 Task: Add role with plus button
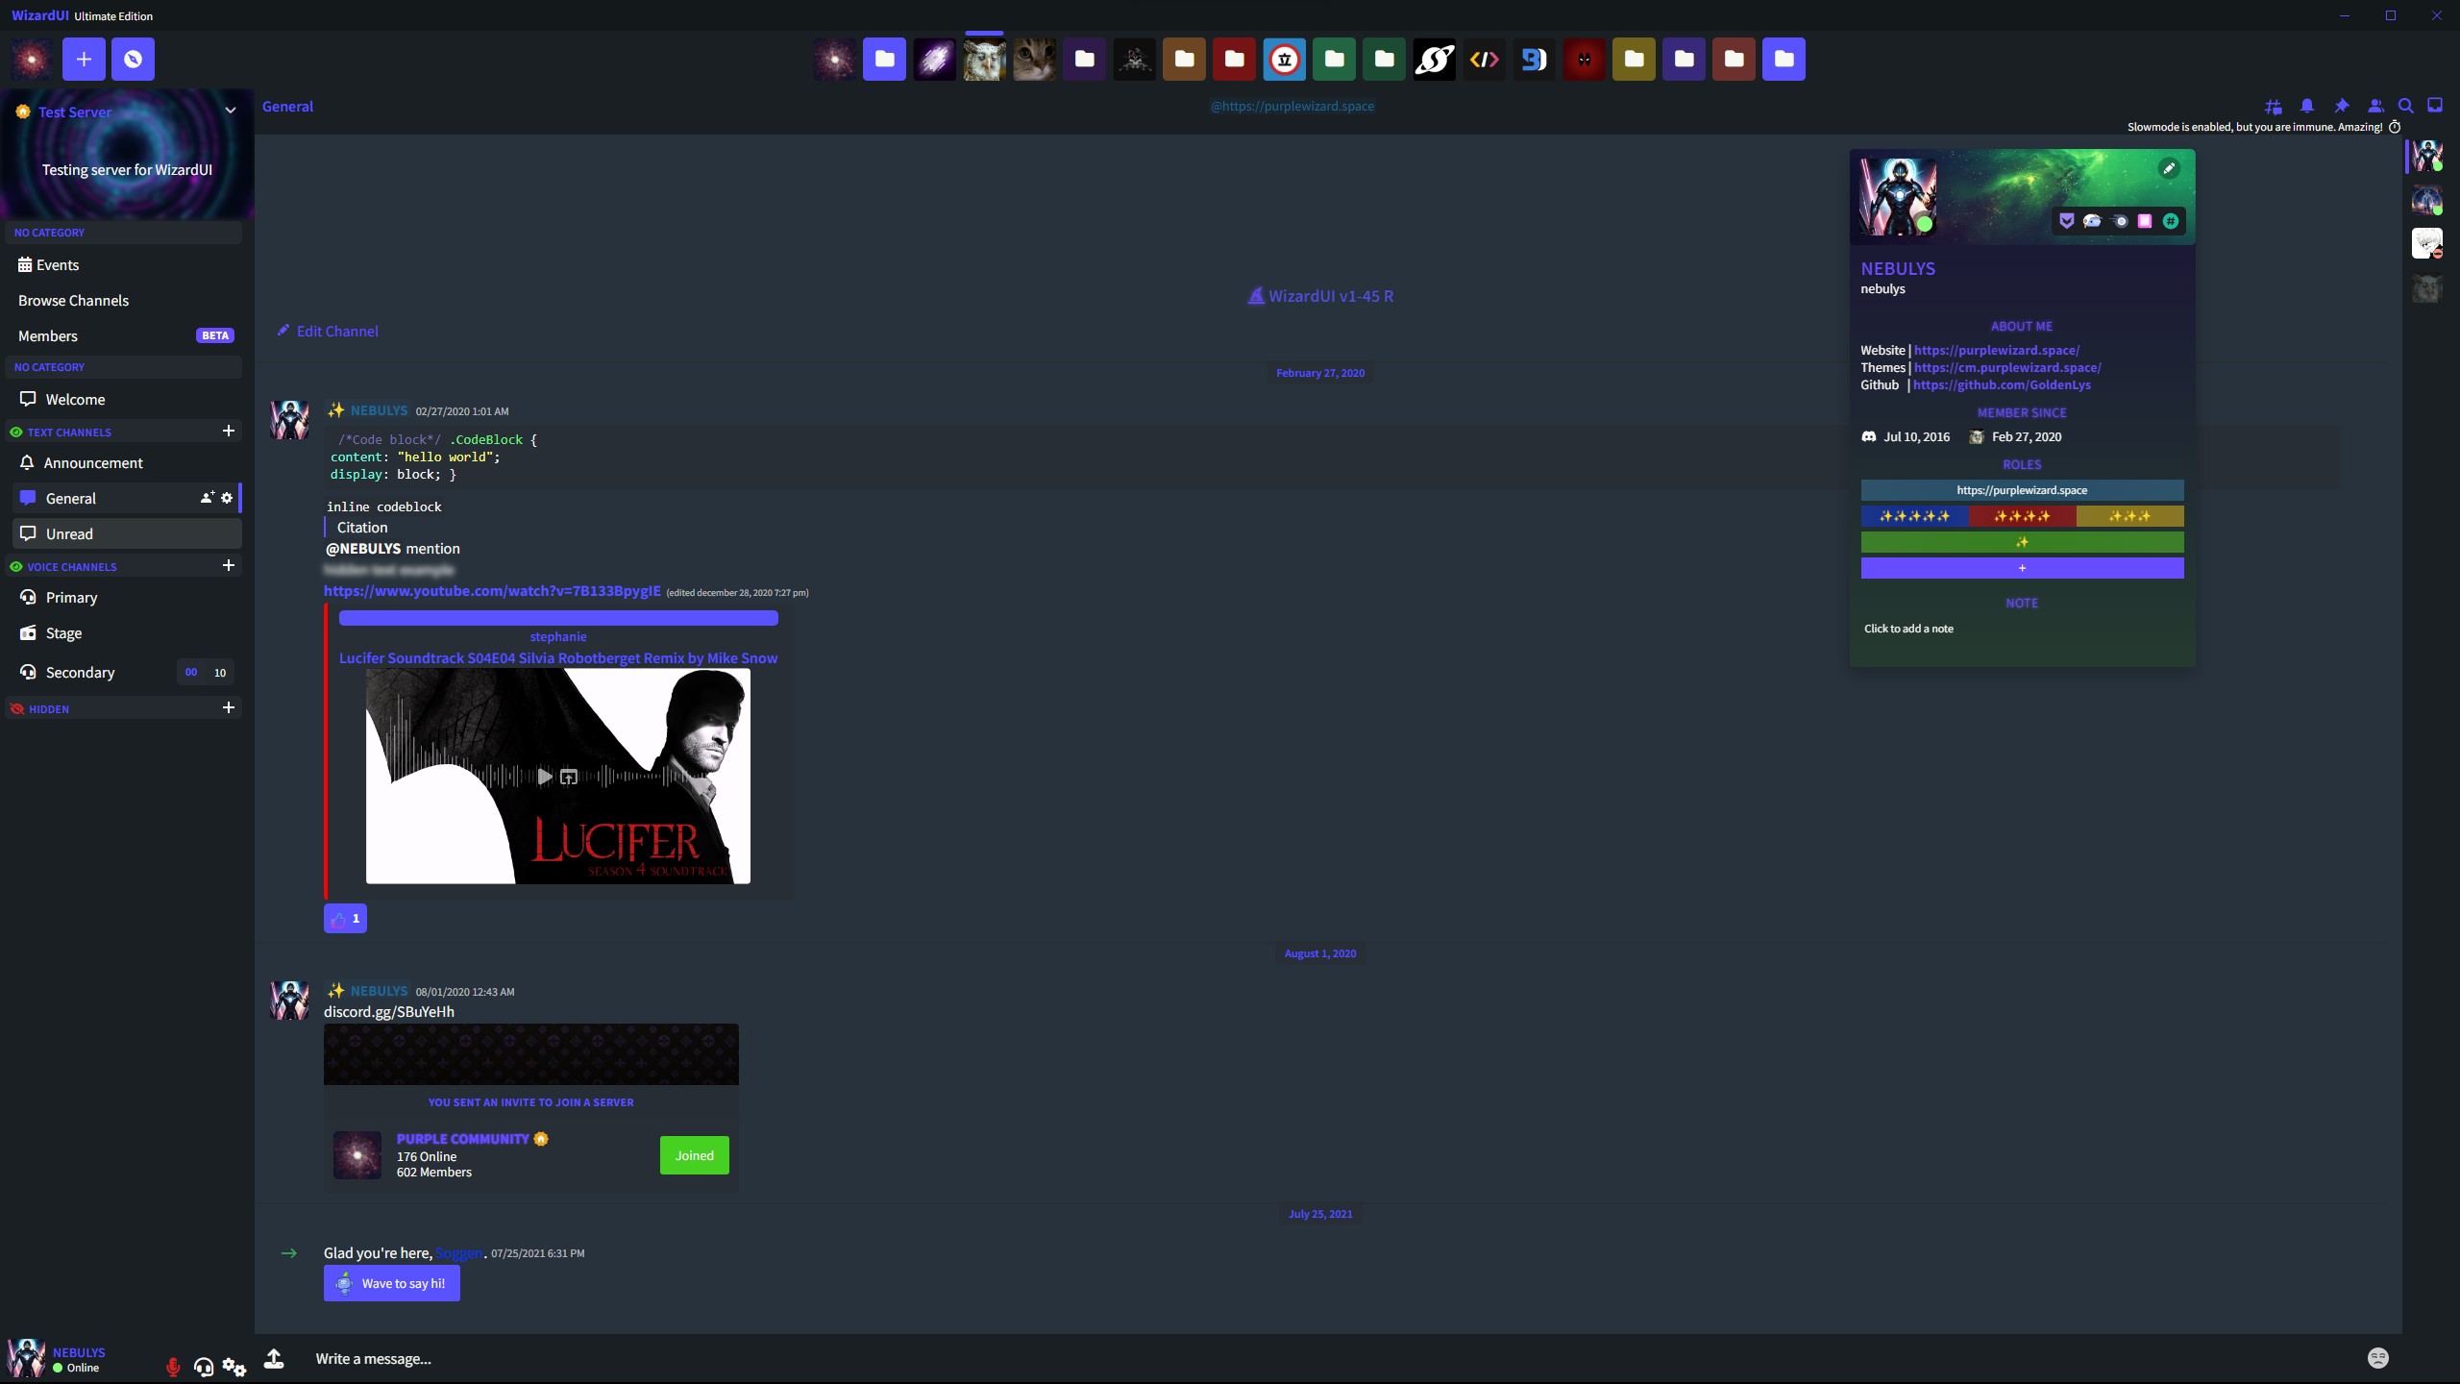[2022, 568]
